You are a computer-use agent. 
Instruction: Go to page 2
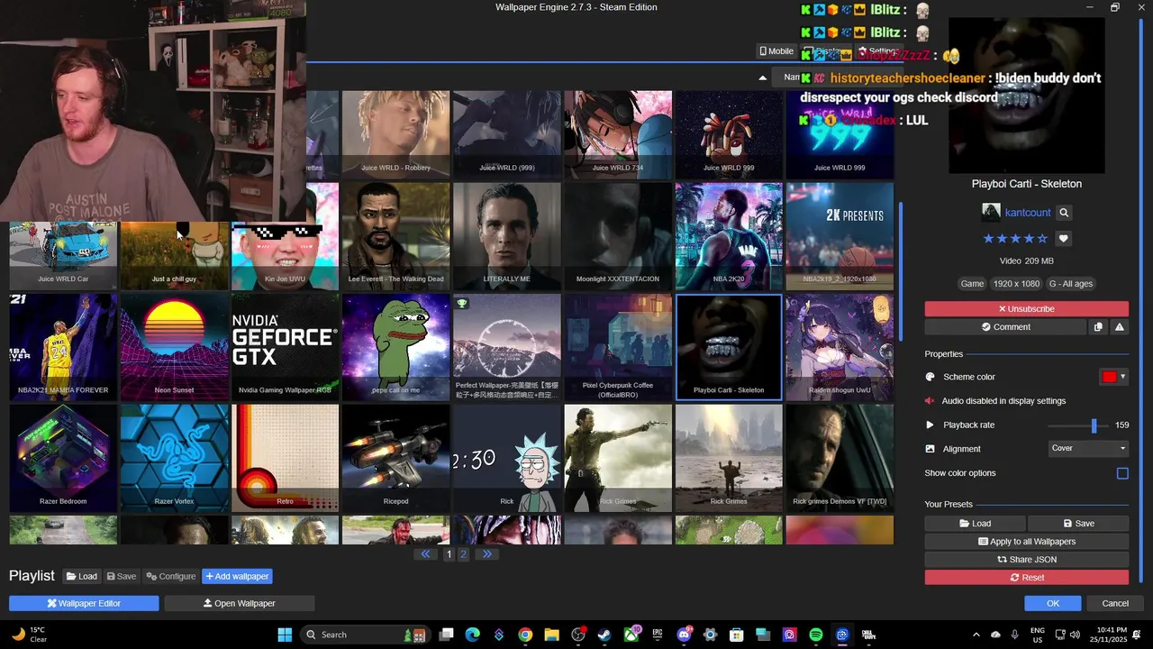tap(463, 554)
